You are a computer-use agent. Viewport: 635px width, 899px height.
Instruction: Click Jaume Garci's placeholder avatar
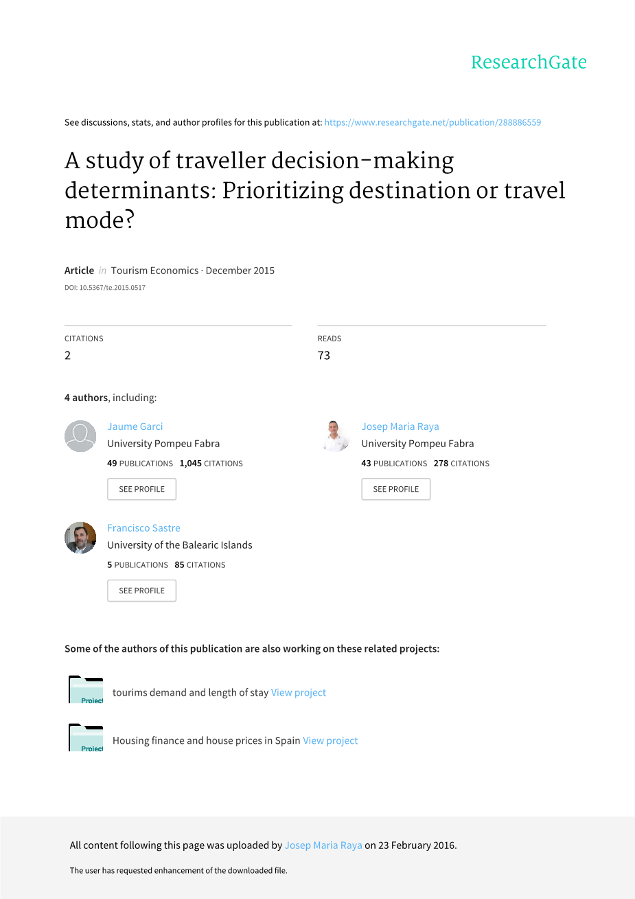coord(80,436)
